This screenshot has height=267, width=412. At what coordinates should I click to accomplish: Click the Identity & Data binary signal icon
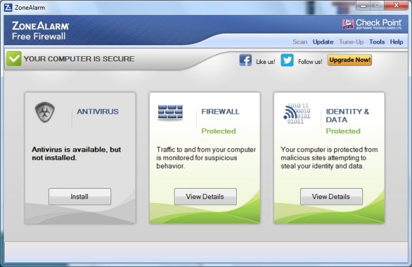pyautogui.click(x=296, y=114)
